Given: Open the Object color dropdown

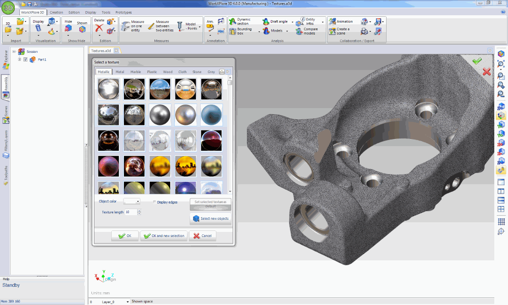Looking at the screenshot, I should 138,201.
